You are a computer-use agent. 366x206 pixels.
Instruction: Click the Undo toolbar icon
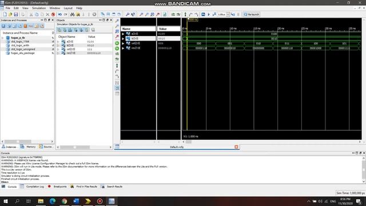[x=60, y=14]
